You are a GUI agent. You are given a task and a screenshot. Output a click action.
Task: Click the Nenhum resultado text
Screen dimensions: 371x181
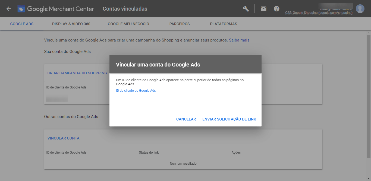point(183,164)
